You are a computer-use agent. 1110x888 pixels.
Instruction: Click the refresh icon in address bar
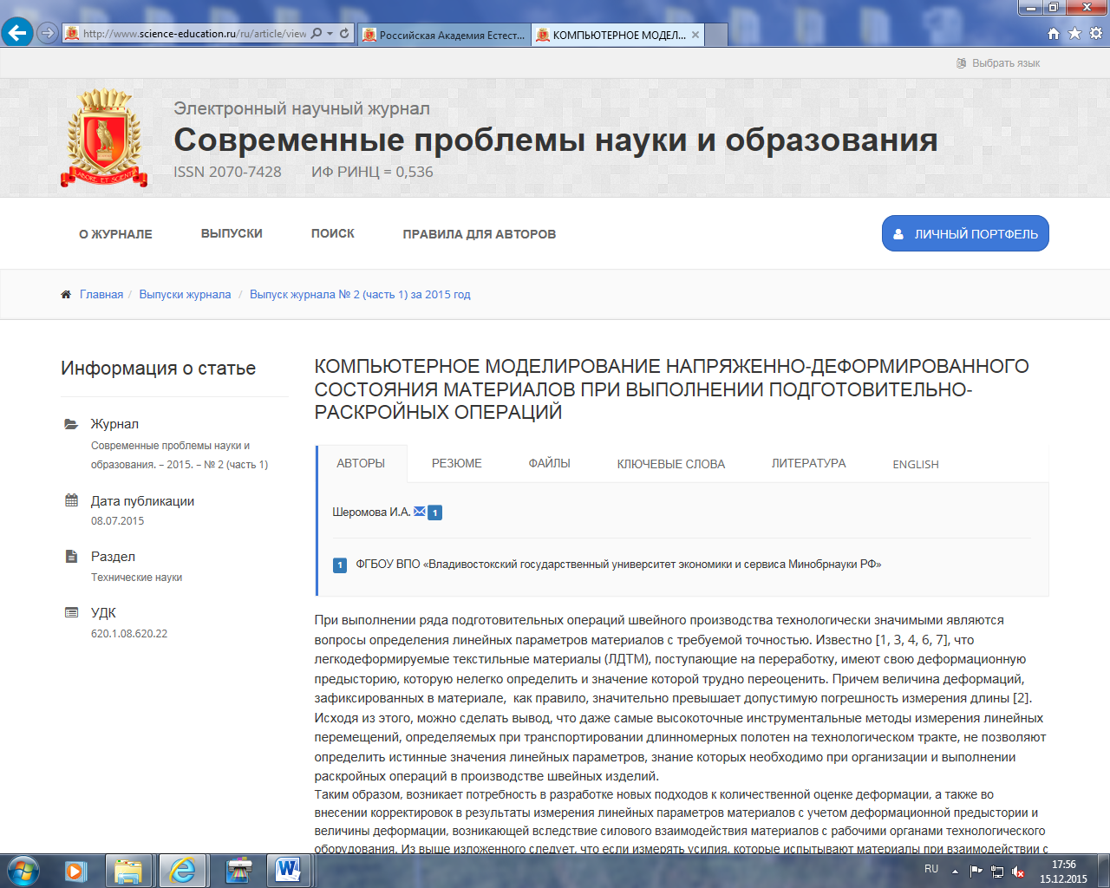344,34
